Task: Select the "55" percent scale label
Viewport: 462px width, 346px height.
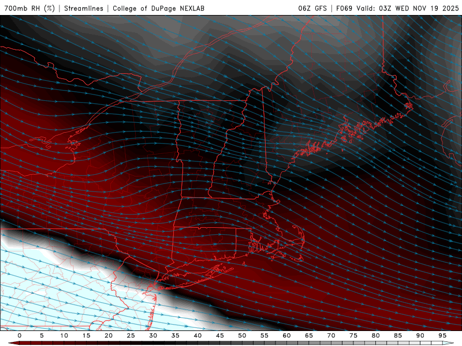Action: click(x=264, y=336)
